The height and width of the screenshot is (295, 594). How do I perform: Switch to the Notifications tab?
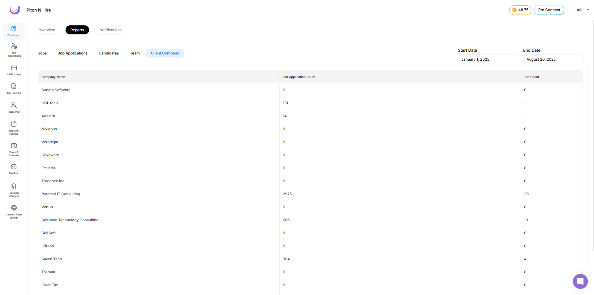pos(110,30)
